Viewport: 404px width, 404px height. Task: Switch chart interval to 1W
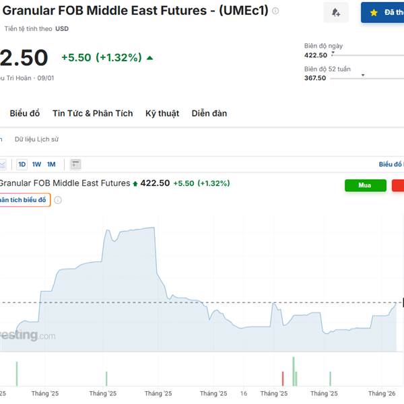(36, 164)
